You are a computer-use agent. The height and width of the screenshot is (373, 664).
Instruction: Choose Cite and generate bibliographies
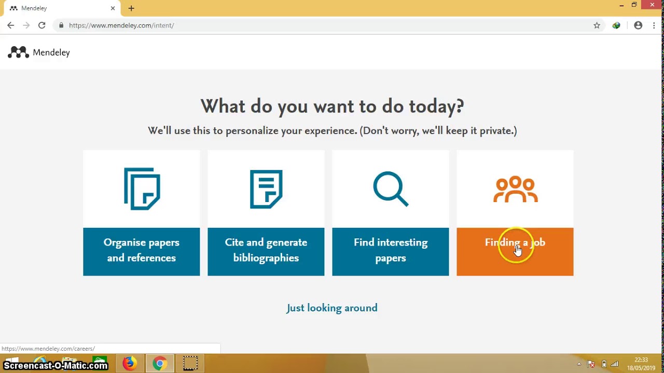tap(266, 252)
